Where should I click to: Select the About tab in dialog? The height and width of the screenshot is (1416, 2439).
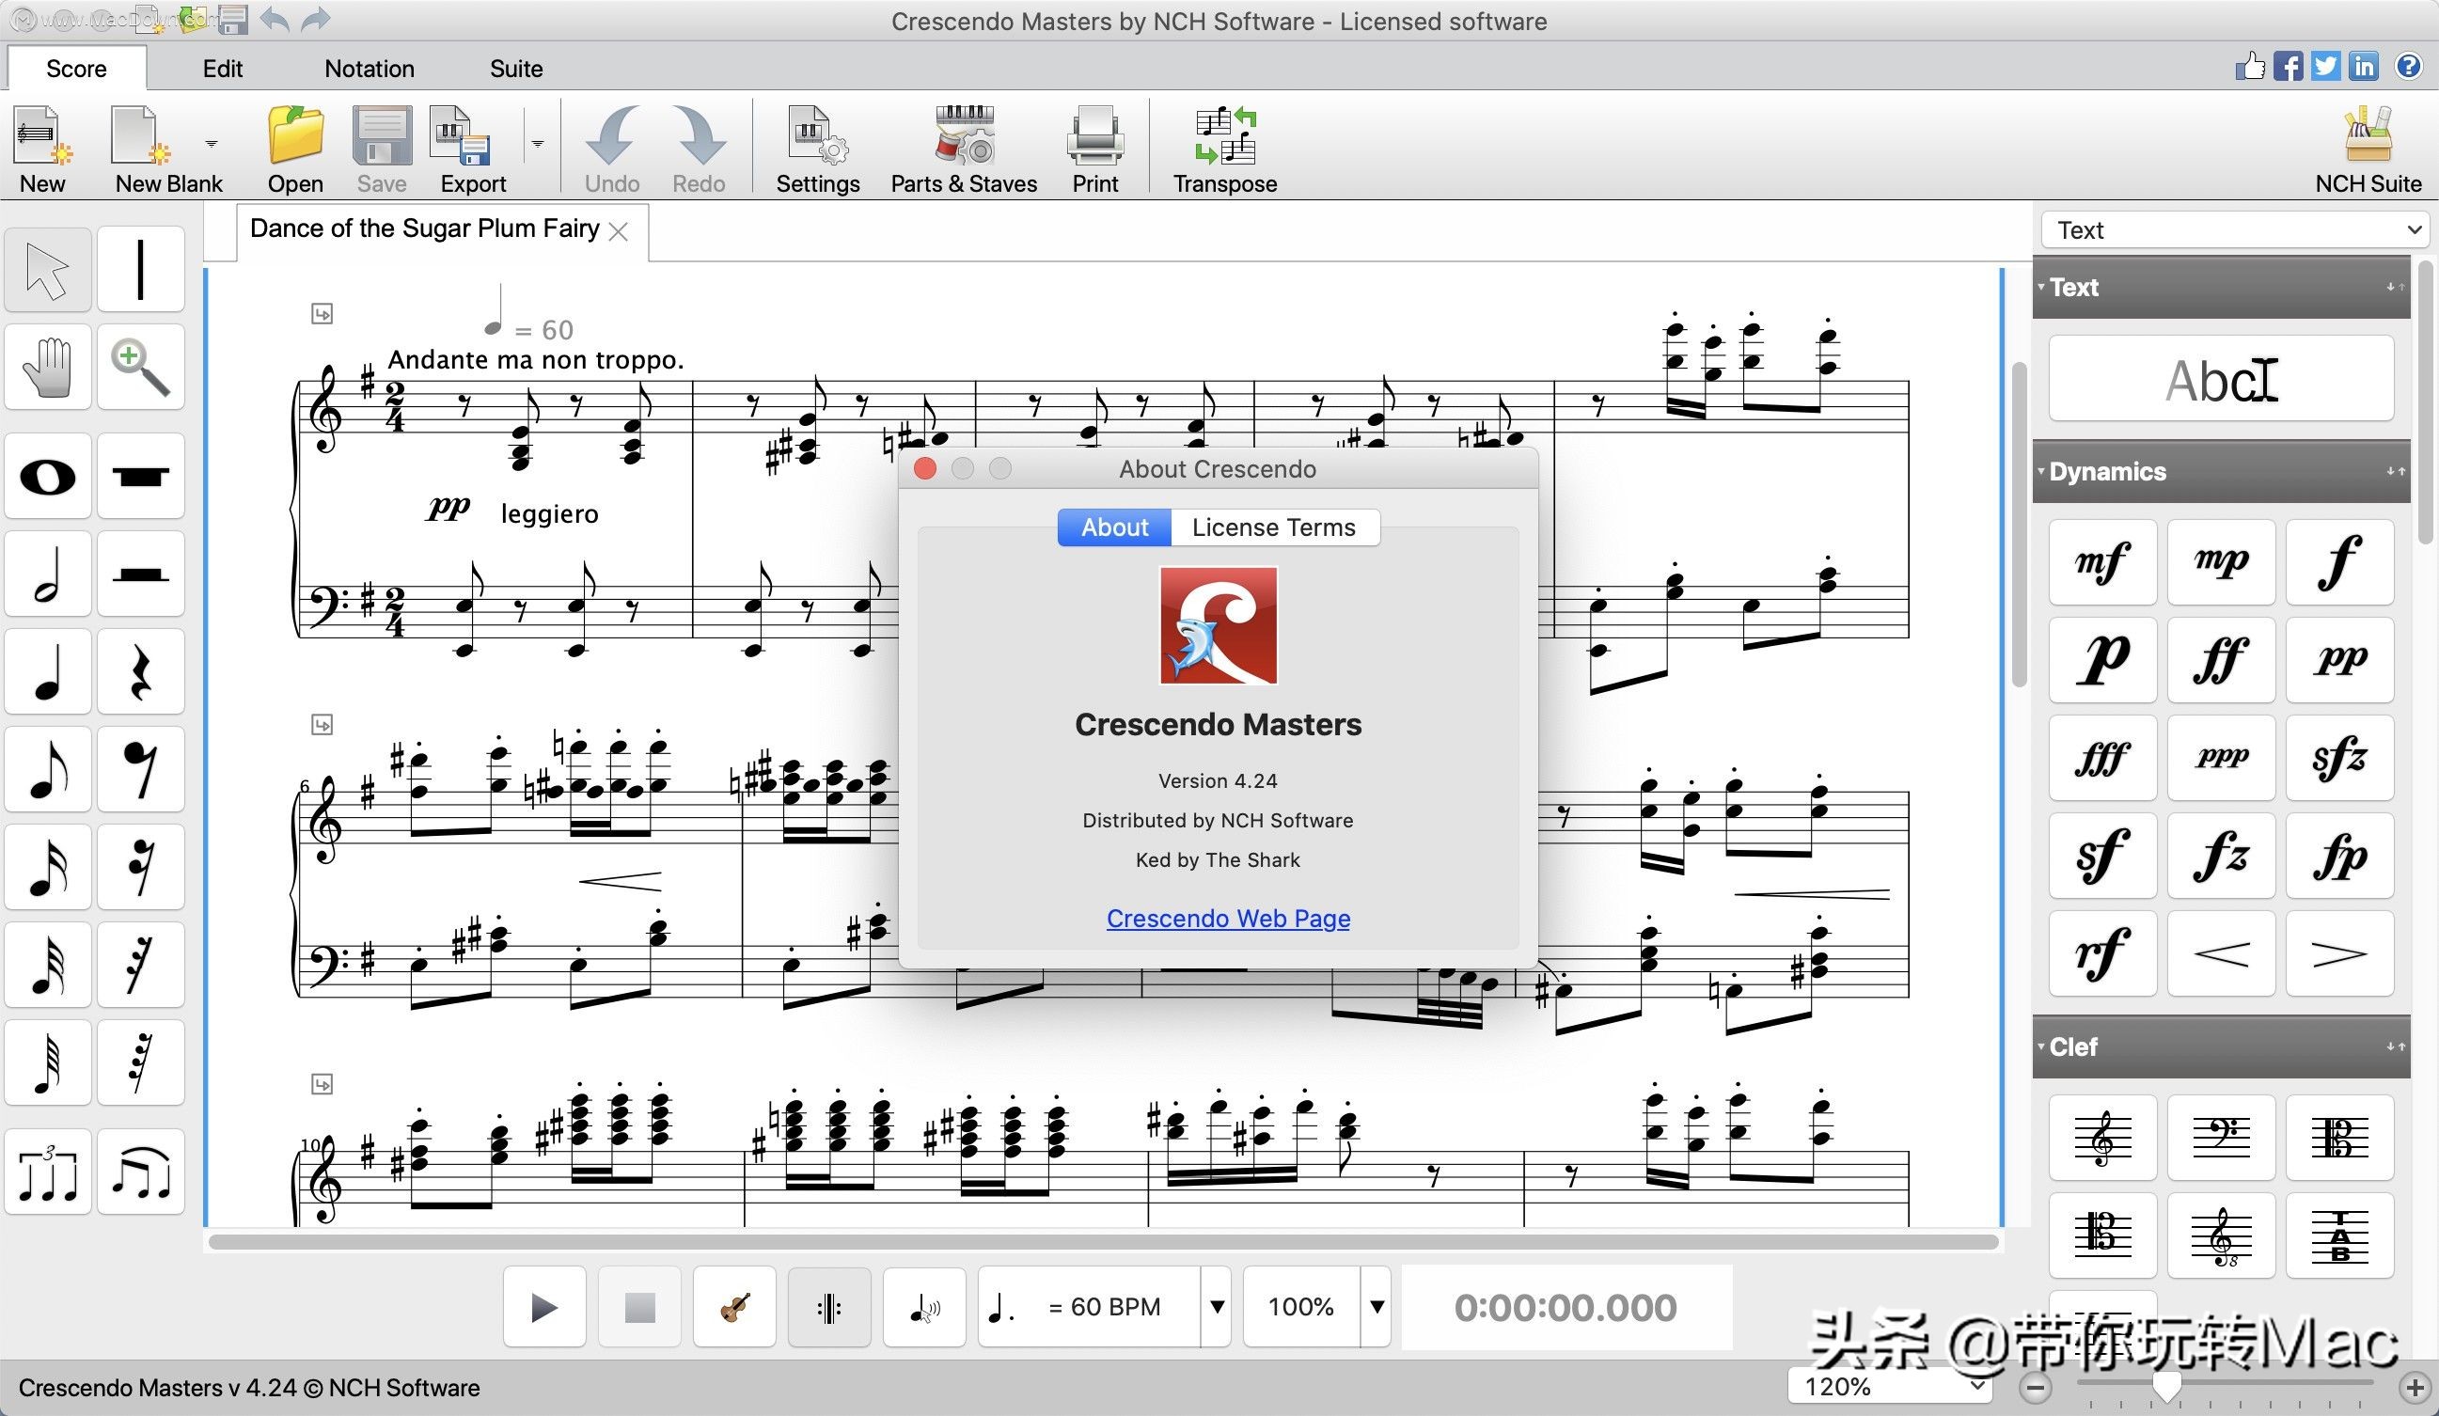pos(1114,527)
